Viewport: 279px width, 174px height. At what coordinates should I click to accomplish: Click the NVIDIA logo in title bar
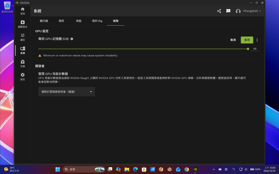(17, 3)
